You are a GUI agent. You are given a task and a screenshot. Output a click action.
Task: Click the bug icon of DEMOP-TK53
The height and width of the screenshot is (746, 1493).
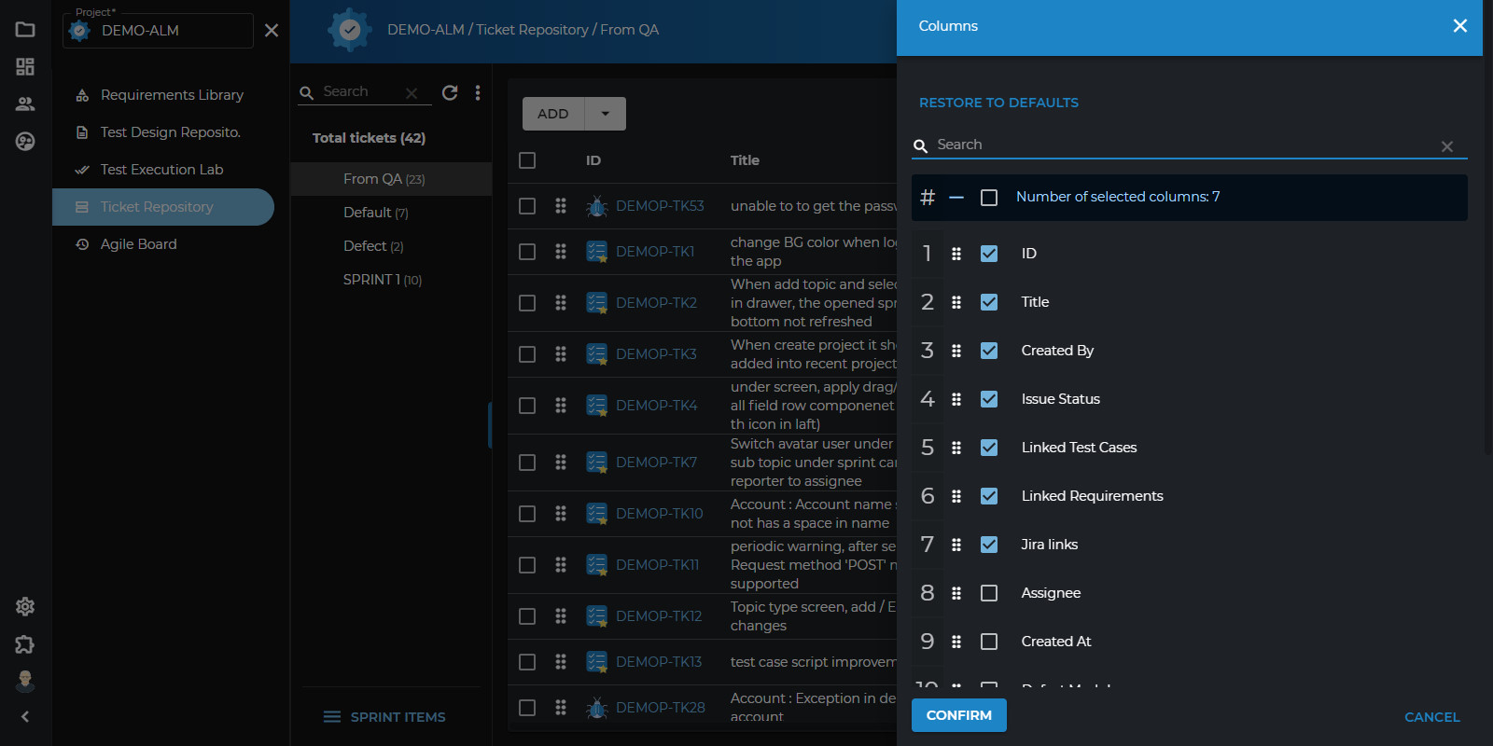click(x=597, y=206)
